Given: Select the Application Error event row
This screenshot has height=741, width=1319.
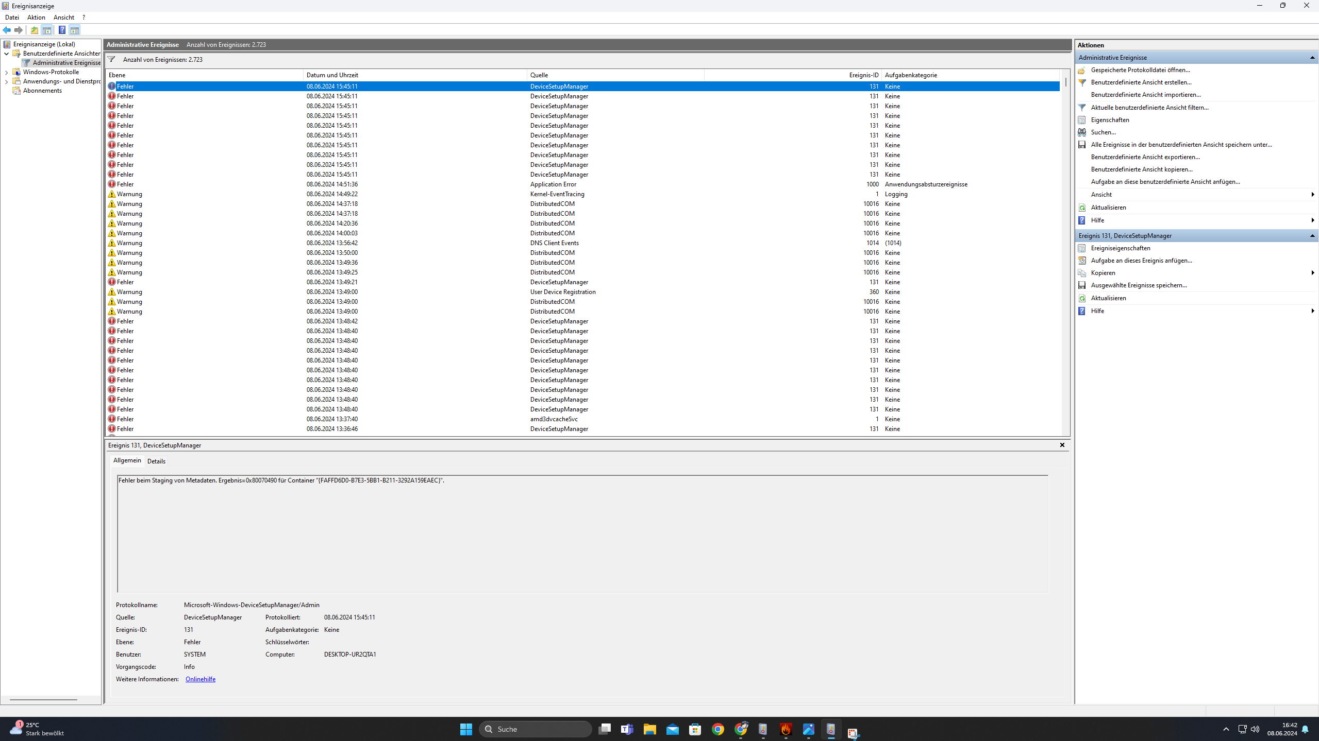Looking at the screenshot, I should tap(553, 184).
